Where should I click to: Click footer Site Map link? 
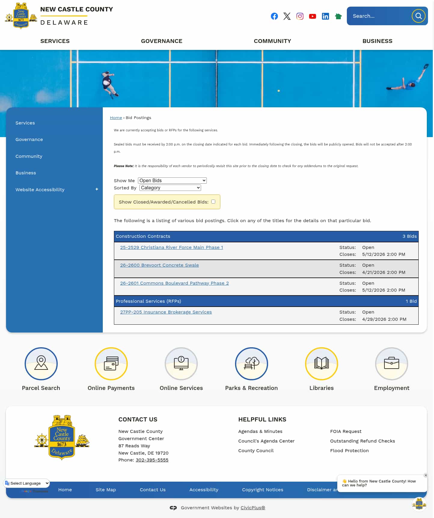click(x=106, y=490)
